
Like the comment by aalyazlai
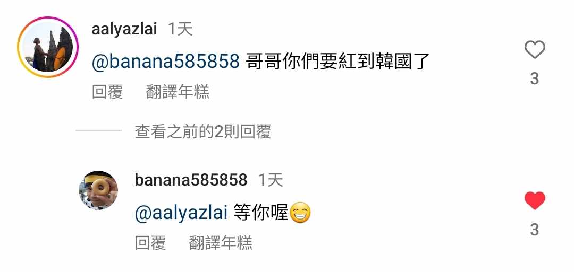(x=535, y=50)
